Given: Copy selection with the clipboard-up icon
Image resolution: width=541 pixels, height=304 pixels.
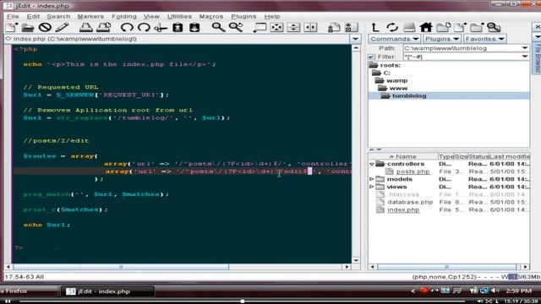Looking at the screenshot, I should (178, 27).
